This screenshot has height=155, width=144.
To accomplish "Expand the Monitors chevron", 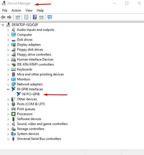I will 8,80.
